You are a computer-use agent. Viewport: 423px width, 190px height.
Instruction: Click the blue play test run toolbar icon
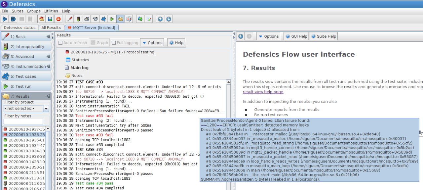click(x=5, y=19)
